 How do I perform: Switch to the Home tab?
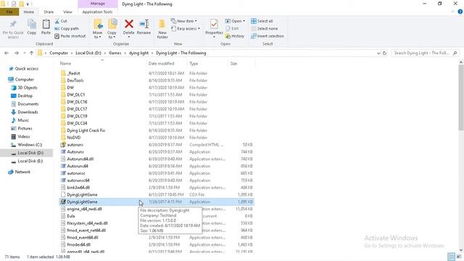click(x=29, y=12)
